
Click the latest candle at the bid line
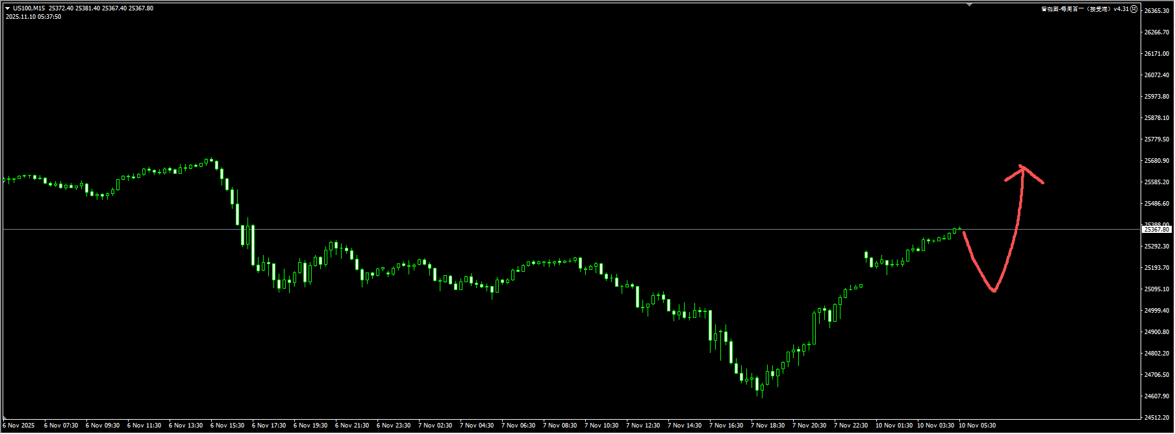pyautogui.click(x=959, y=228)
